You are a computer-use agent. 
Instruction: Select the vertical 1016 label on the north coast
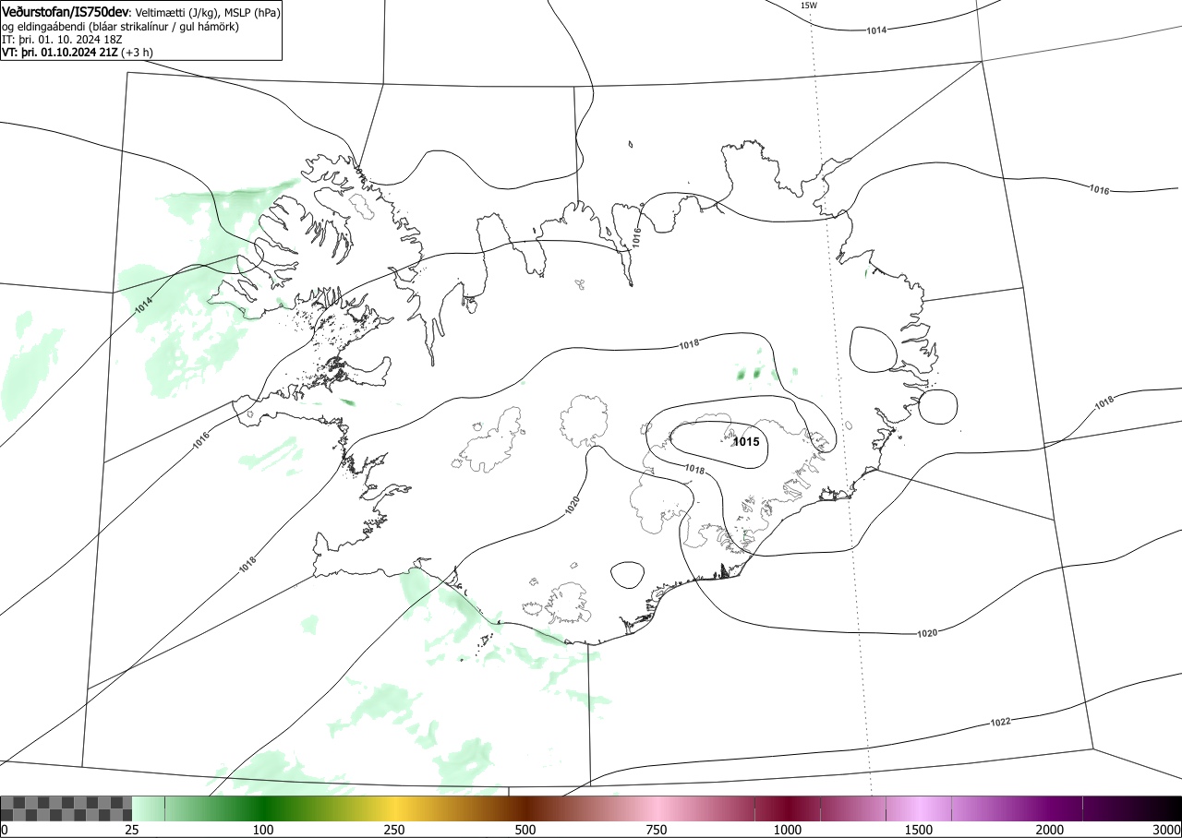click(637, 237)
